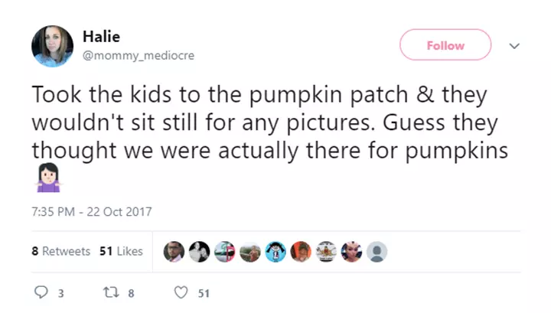Open the liker avatar just right of the blue cartoon

(301, 252)
